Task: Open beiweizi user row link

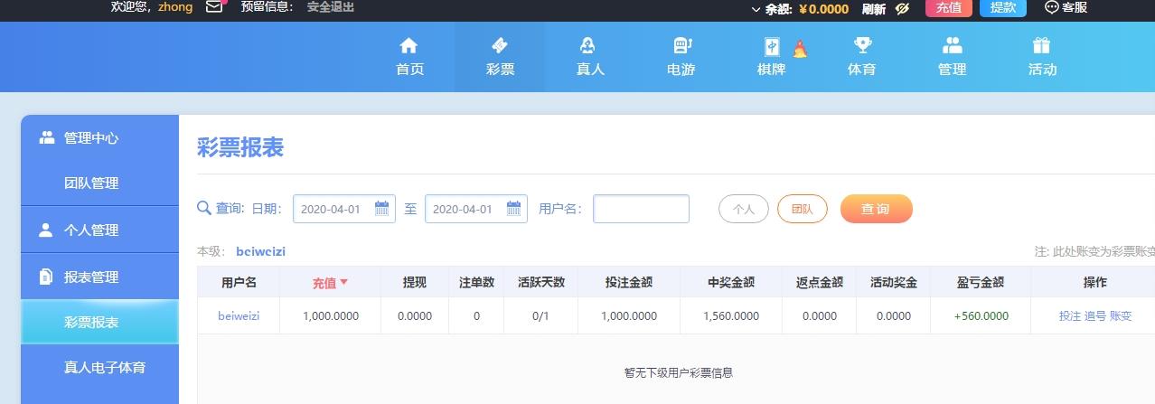Action: click(239, 315)
